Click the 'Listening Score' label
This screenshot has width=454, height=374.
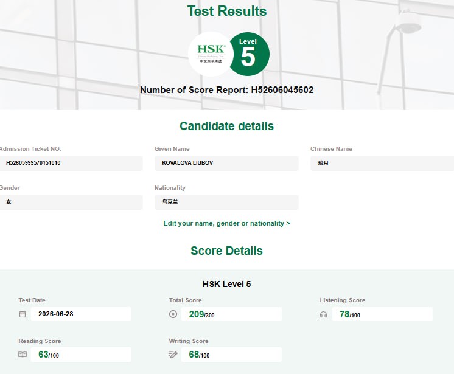[343, 300]
